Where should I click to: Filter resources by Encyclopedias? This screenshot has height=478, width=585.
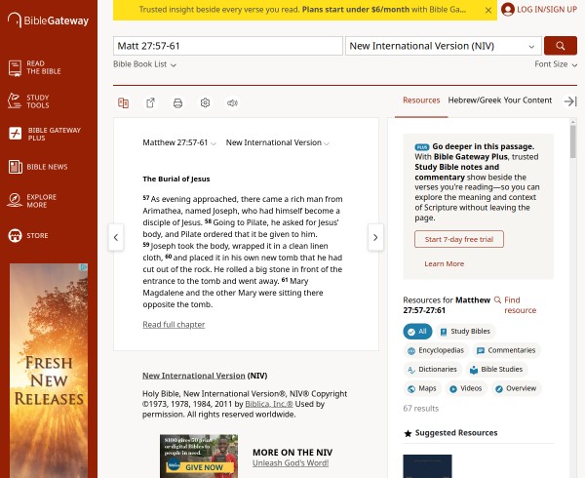pos(436,350)
